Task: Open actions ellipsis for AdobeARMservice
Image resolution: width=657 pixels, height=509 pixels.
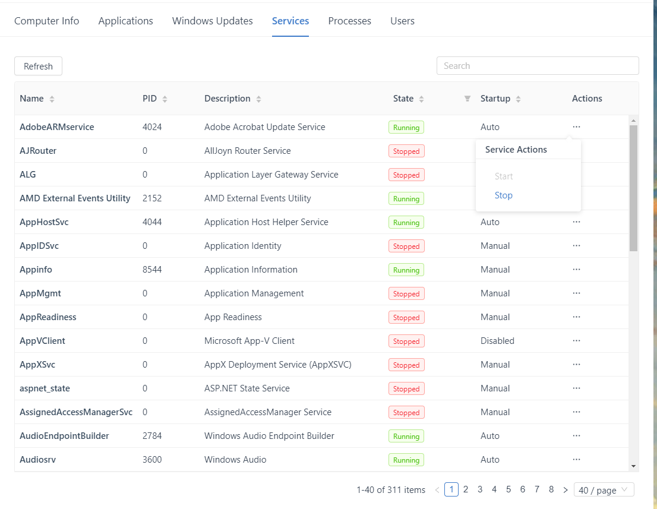Action: click(576, 127)
